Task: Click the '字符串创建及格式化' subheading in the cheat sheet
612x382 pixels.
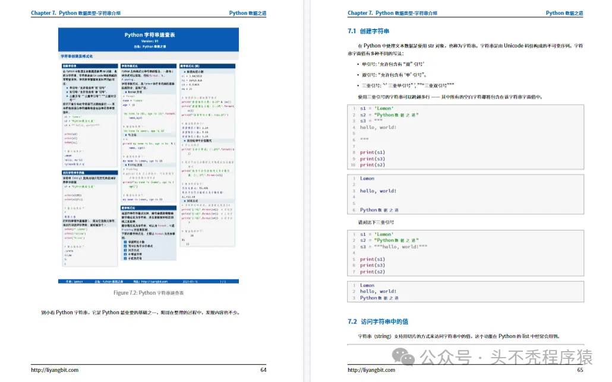Action: tap(77, 56)
